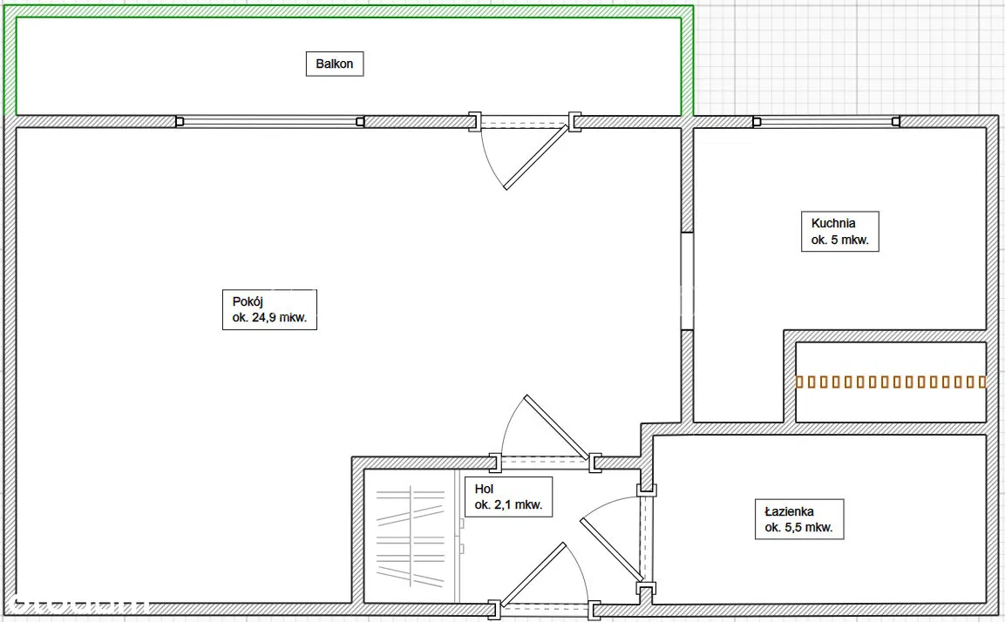Screen dimensions: 1005x622
Task: Click the watermark in the bottom-left corner
Action: (77, 605)
